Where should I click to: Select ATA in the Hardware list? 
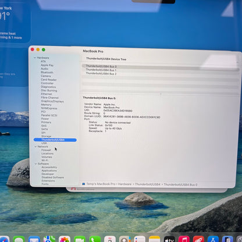(43, 61)
